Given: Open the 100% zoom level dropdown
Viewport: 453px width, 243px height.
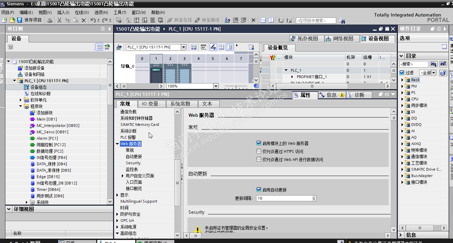Looking at the screenshot, I should pos(216,86).
